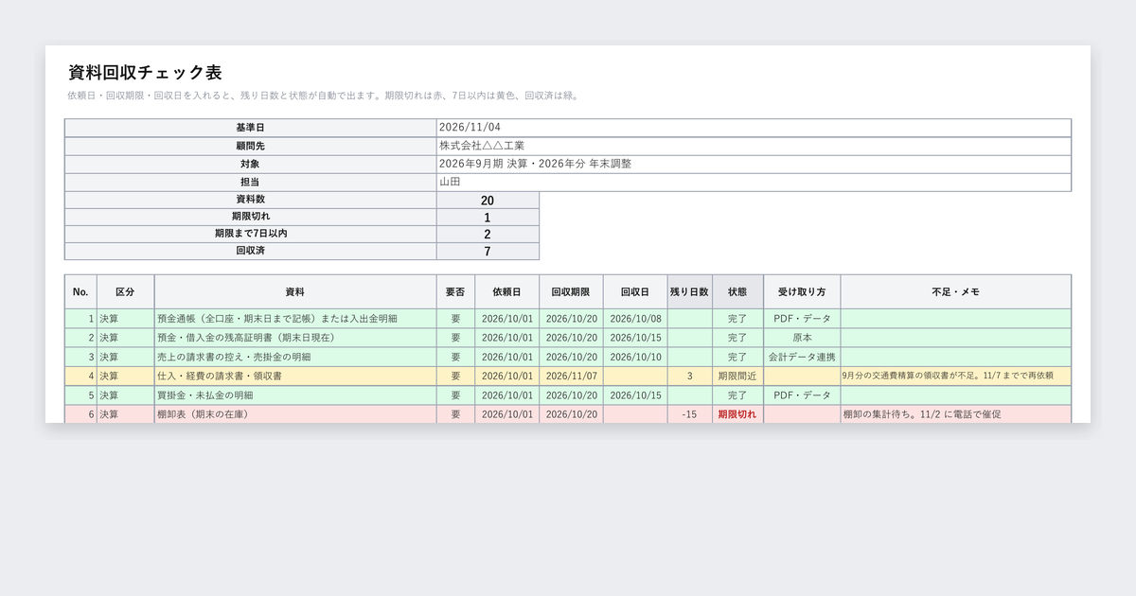Select the 残り日数 column header
1136x596 pixels.
[690, 292]
